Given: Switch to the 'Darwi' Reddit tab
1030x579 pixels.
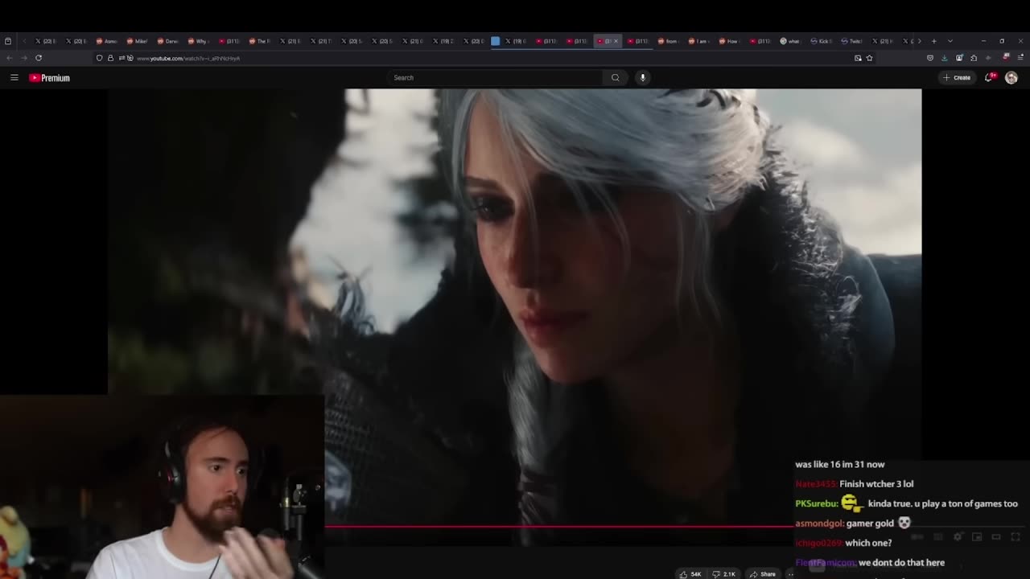Looking at the screenshot, I should [167, 41].
